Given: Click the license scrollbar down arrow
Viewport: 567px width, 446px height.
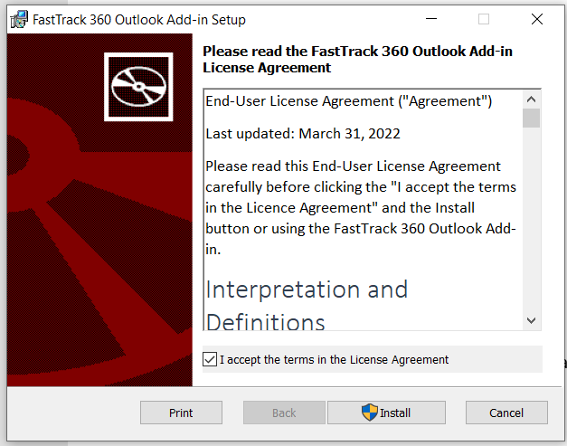Looking at the screenshot, I should 531,320.
